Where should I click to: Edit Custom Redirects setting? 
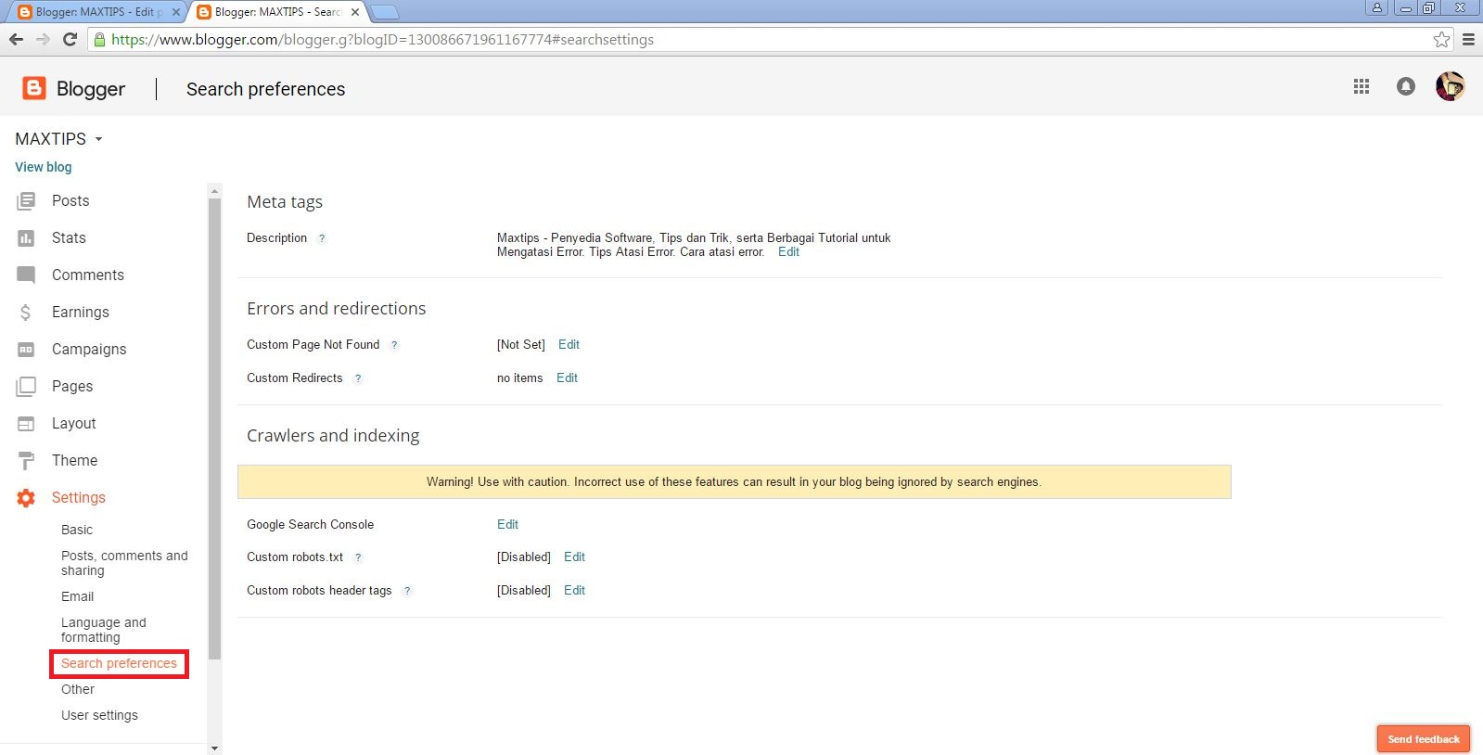tap(567, 378)
